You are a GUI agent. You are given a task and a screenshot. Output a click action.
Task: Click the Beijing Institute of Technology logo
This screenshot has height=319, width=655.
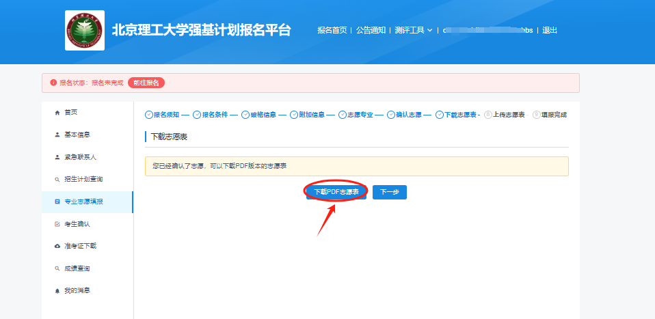85,31
